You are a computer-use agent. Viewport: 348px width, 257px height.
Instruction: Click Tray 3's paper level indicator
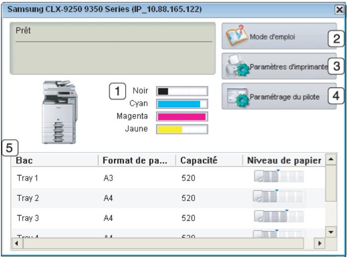[279, 216]
